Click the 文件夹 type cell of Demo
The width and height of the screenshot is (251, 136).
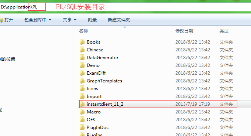pyautogui.click(x=226, y=65)
